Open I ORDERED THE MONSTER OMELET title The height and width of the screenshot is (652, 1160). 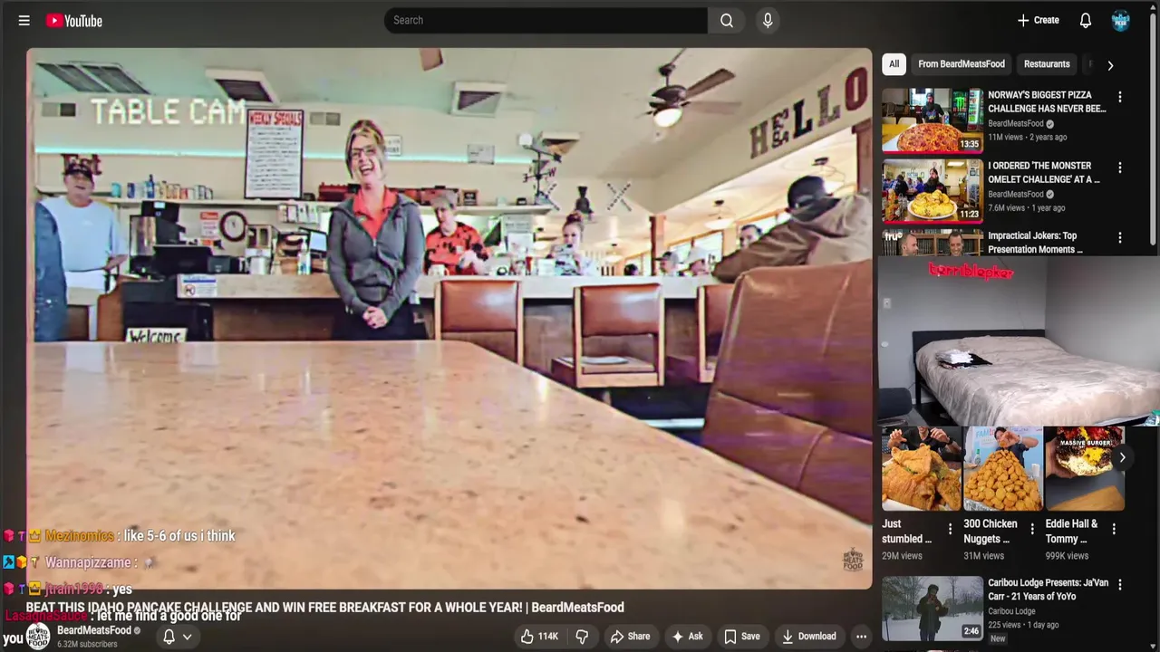(x=1044, y=172)
